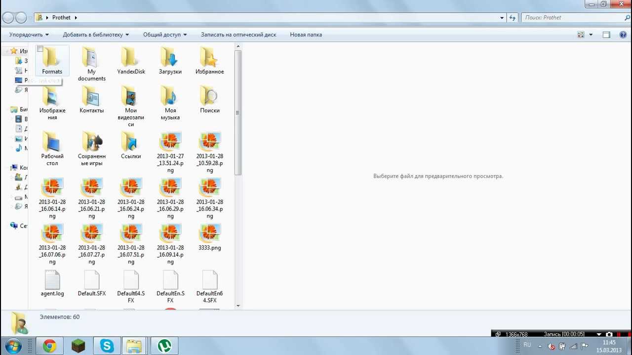Select the Default64.SFX file

pyautogui.click(x=131, y=286)
